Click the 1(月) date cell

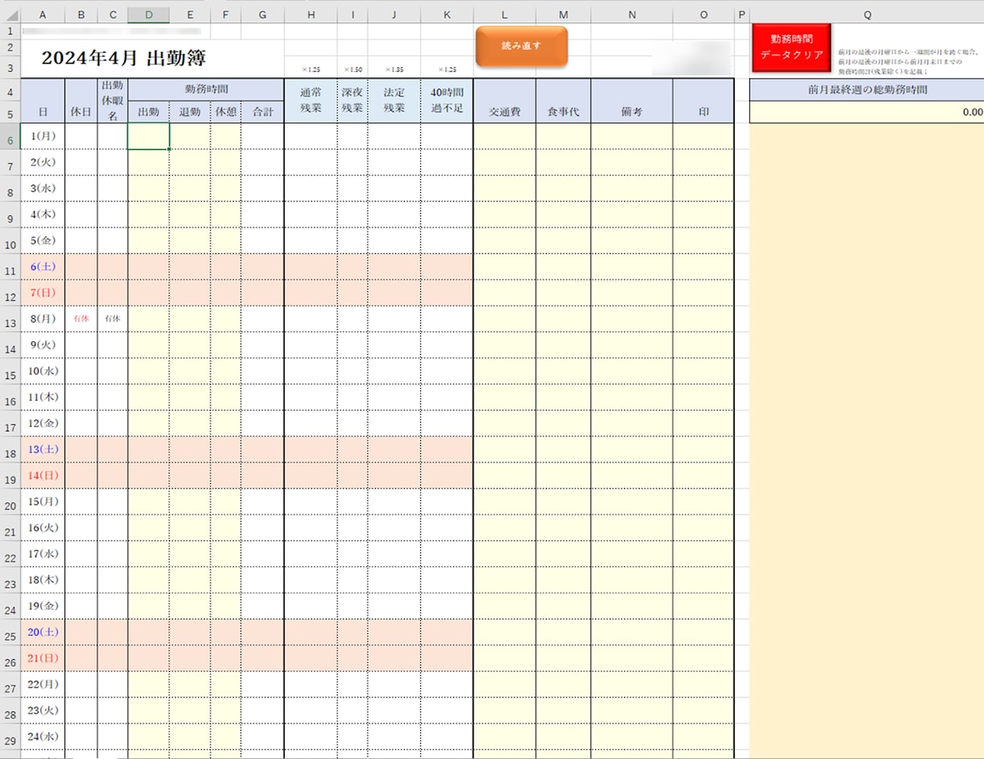coord(43,136)
